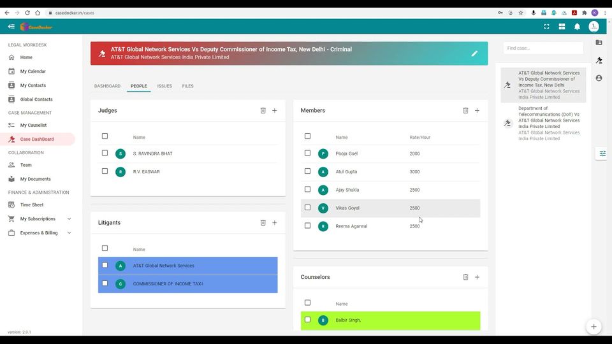Viewport: 612px width, 344px height.
Task: Switch to the PEOPLE tab
Action: tap(139, 86)
